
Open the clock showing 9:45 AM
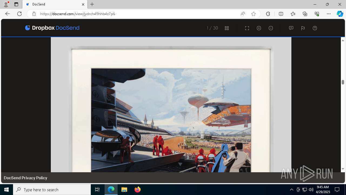[x=323, y=190]
